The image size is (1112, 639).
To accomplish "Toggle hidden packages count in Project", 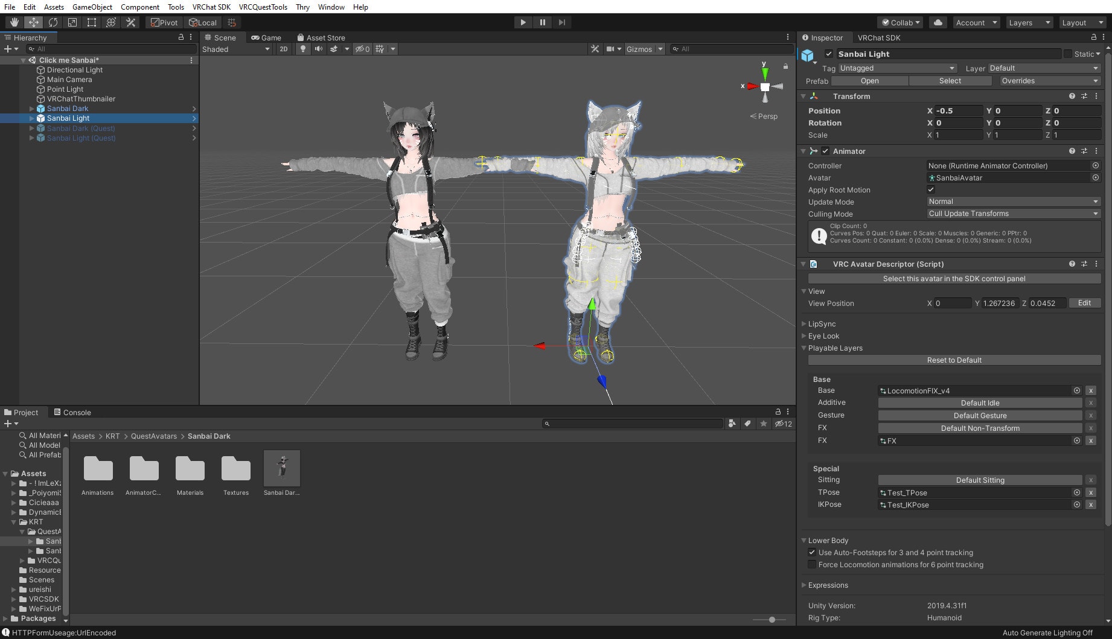I will click(x=784, y=424).
